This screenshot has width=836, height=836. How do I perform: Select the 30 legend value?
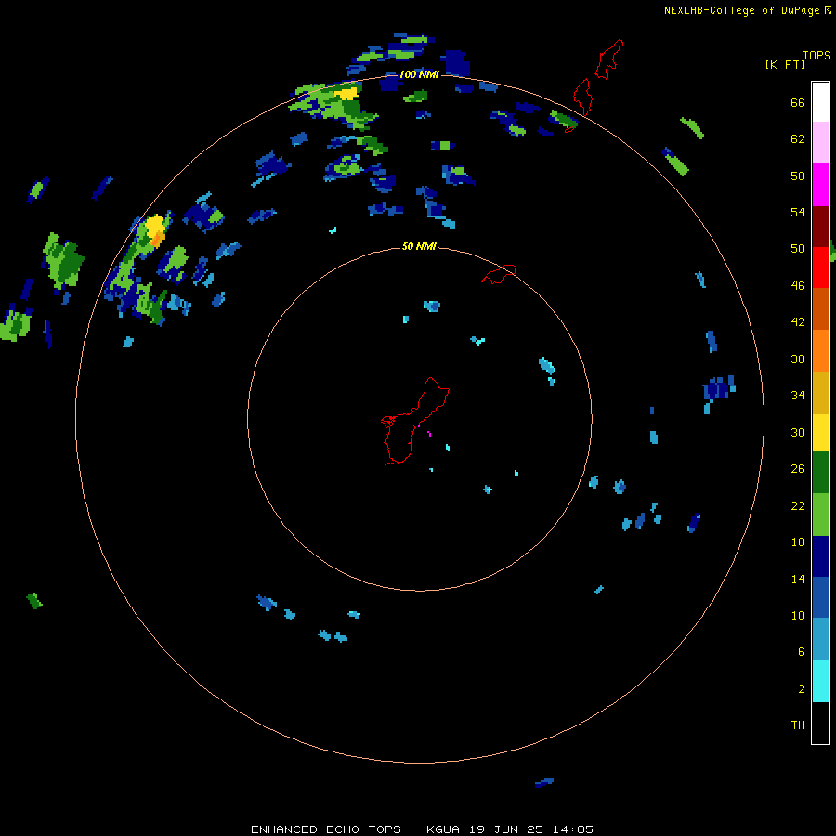point(798,432)
